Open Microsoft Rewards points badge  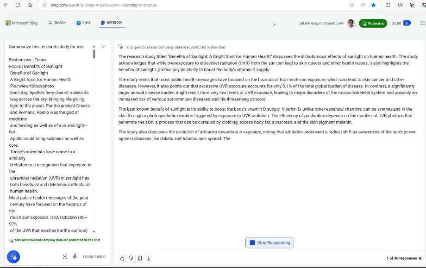(401, 23)
